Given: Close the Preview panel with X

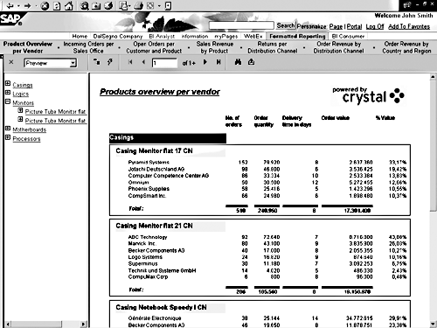Looking at the screenshot, I should [x=11, y=62].
